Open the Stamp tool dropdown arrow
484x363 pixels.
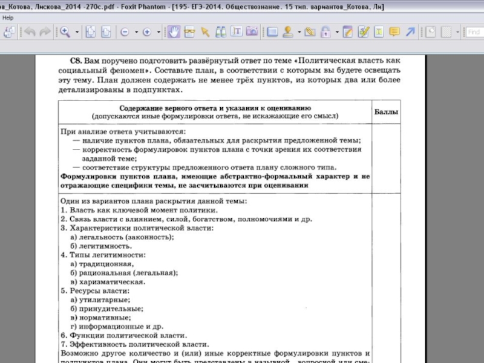coord(299,32)
